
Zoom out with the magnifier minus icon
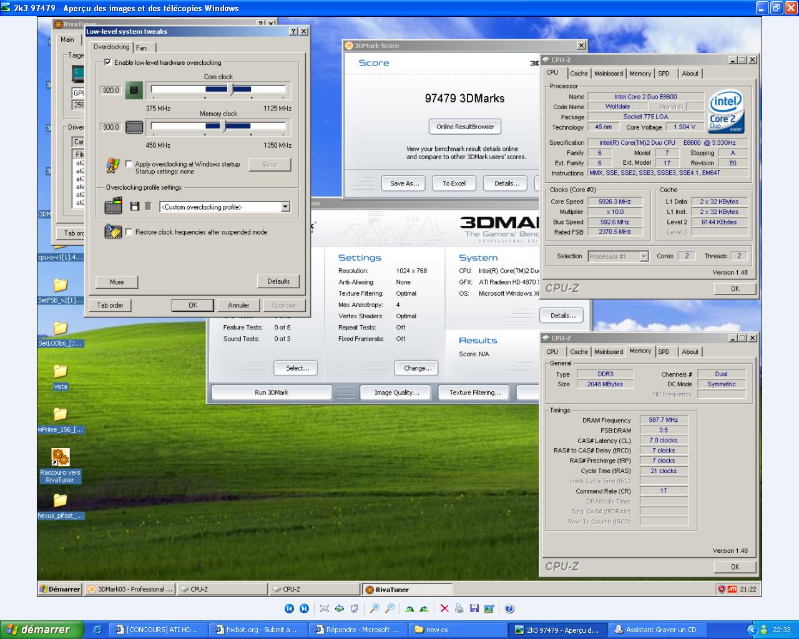(390, 608)
